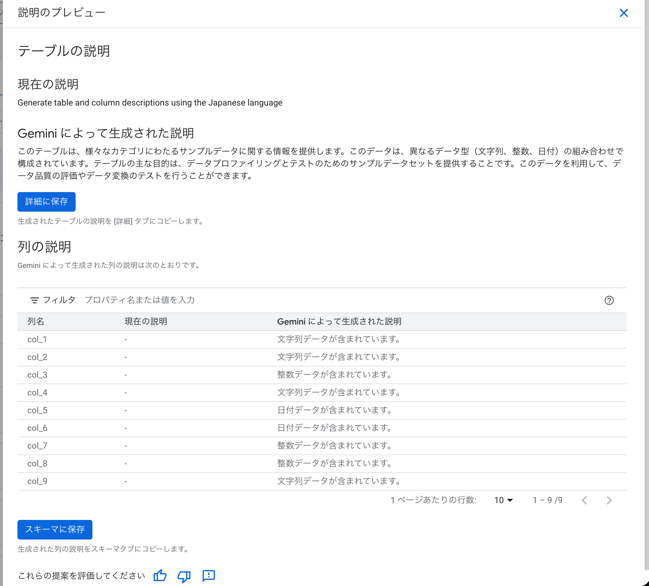Close the description preview dialog

click(x=624, y=13)
